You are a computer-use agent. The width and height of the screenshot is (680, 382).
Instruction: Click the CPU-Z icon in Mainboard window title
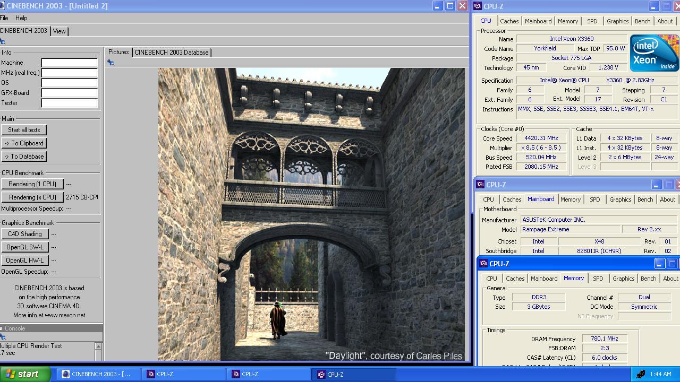(480, 185)
